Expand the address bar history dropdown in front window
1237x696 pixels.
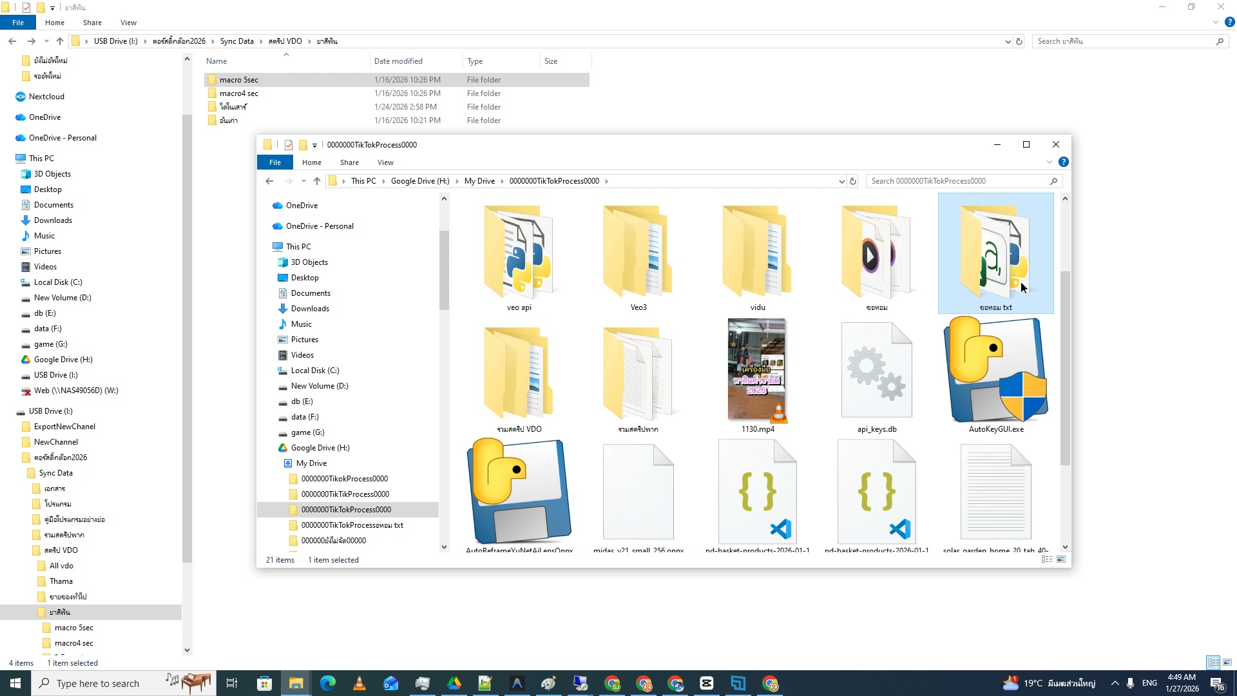click(841, 181)
